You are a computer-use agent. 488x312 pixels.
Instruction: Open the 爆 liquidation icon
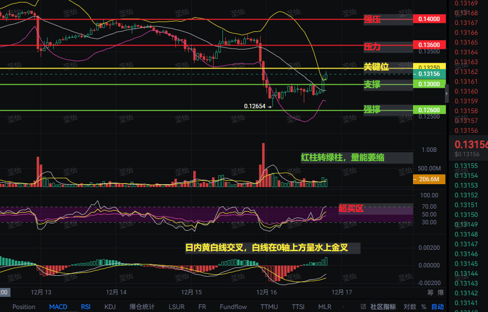440,292
